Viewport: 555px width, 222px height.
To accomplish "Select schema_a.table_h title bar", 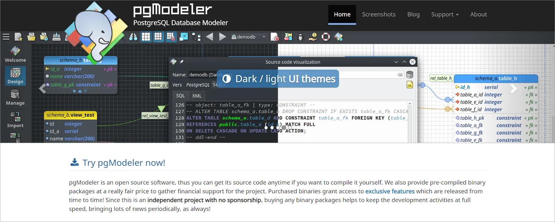I will pyautogui.click(x=496, y=78).
